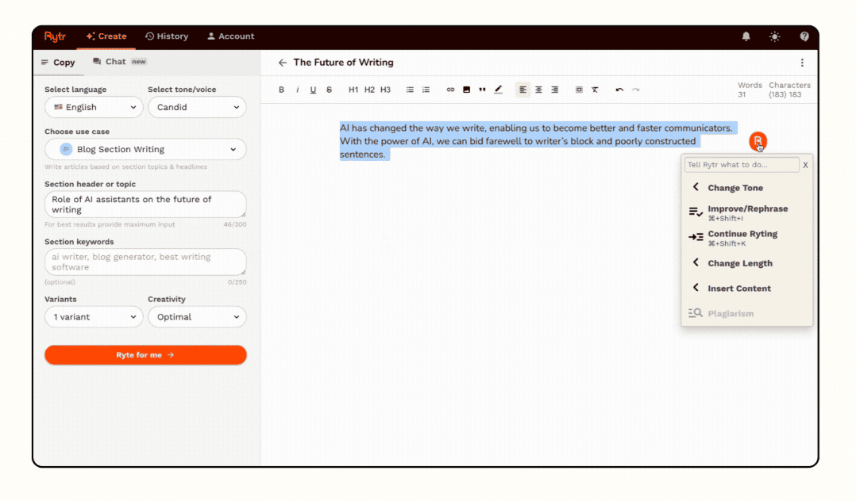Toggle italic formatting
The height and width of the screenshot is (501, 856).
[x=298, y=90]
